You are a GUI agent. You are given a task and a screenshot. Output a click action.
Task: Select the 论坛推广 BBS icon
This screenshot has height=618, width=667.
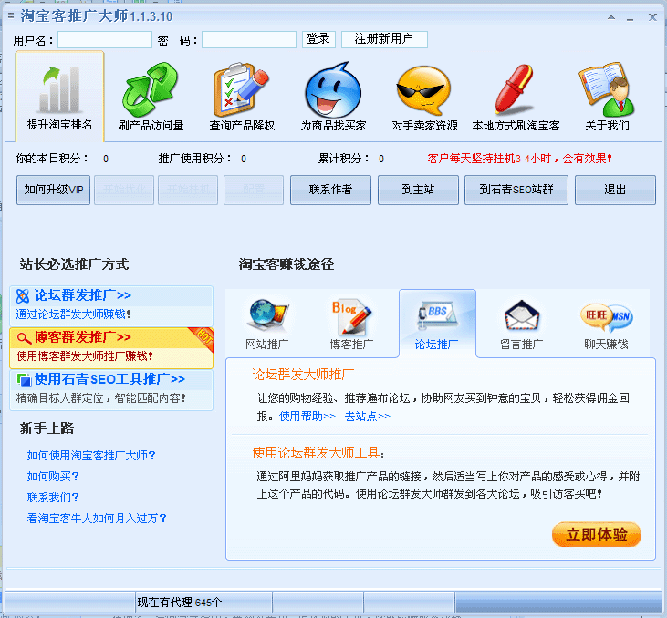click(437, 316)
